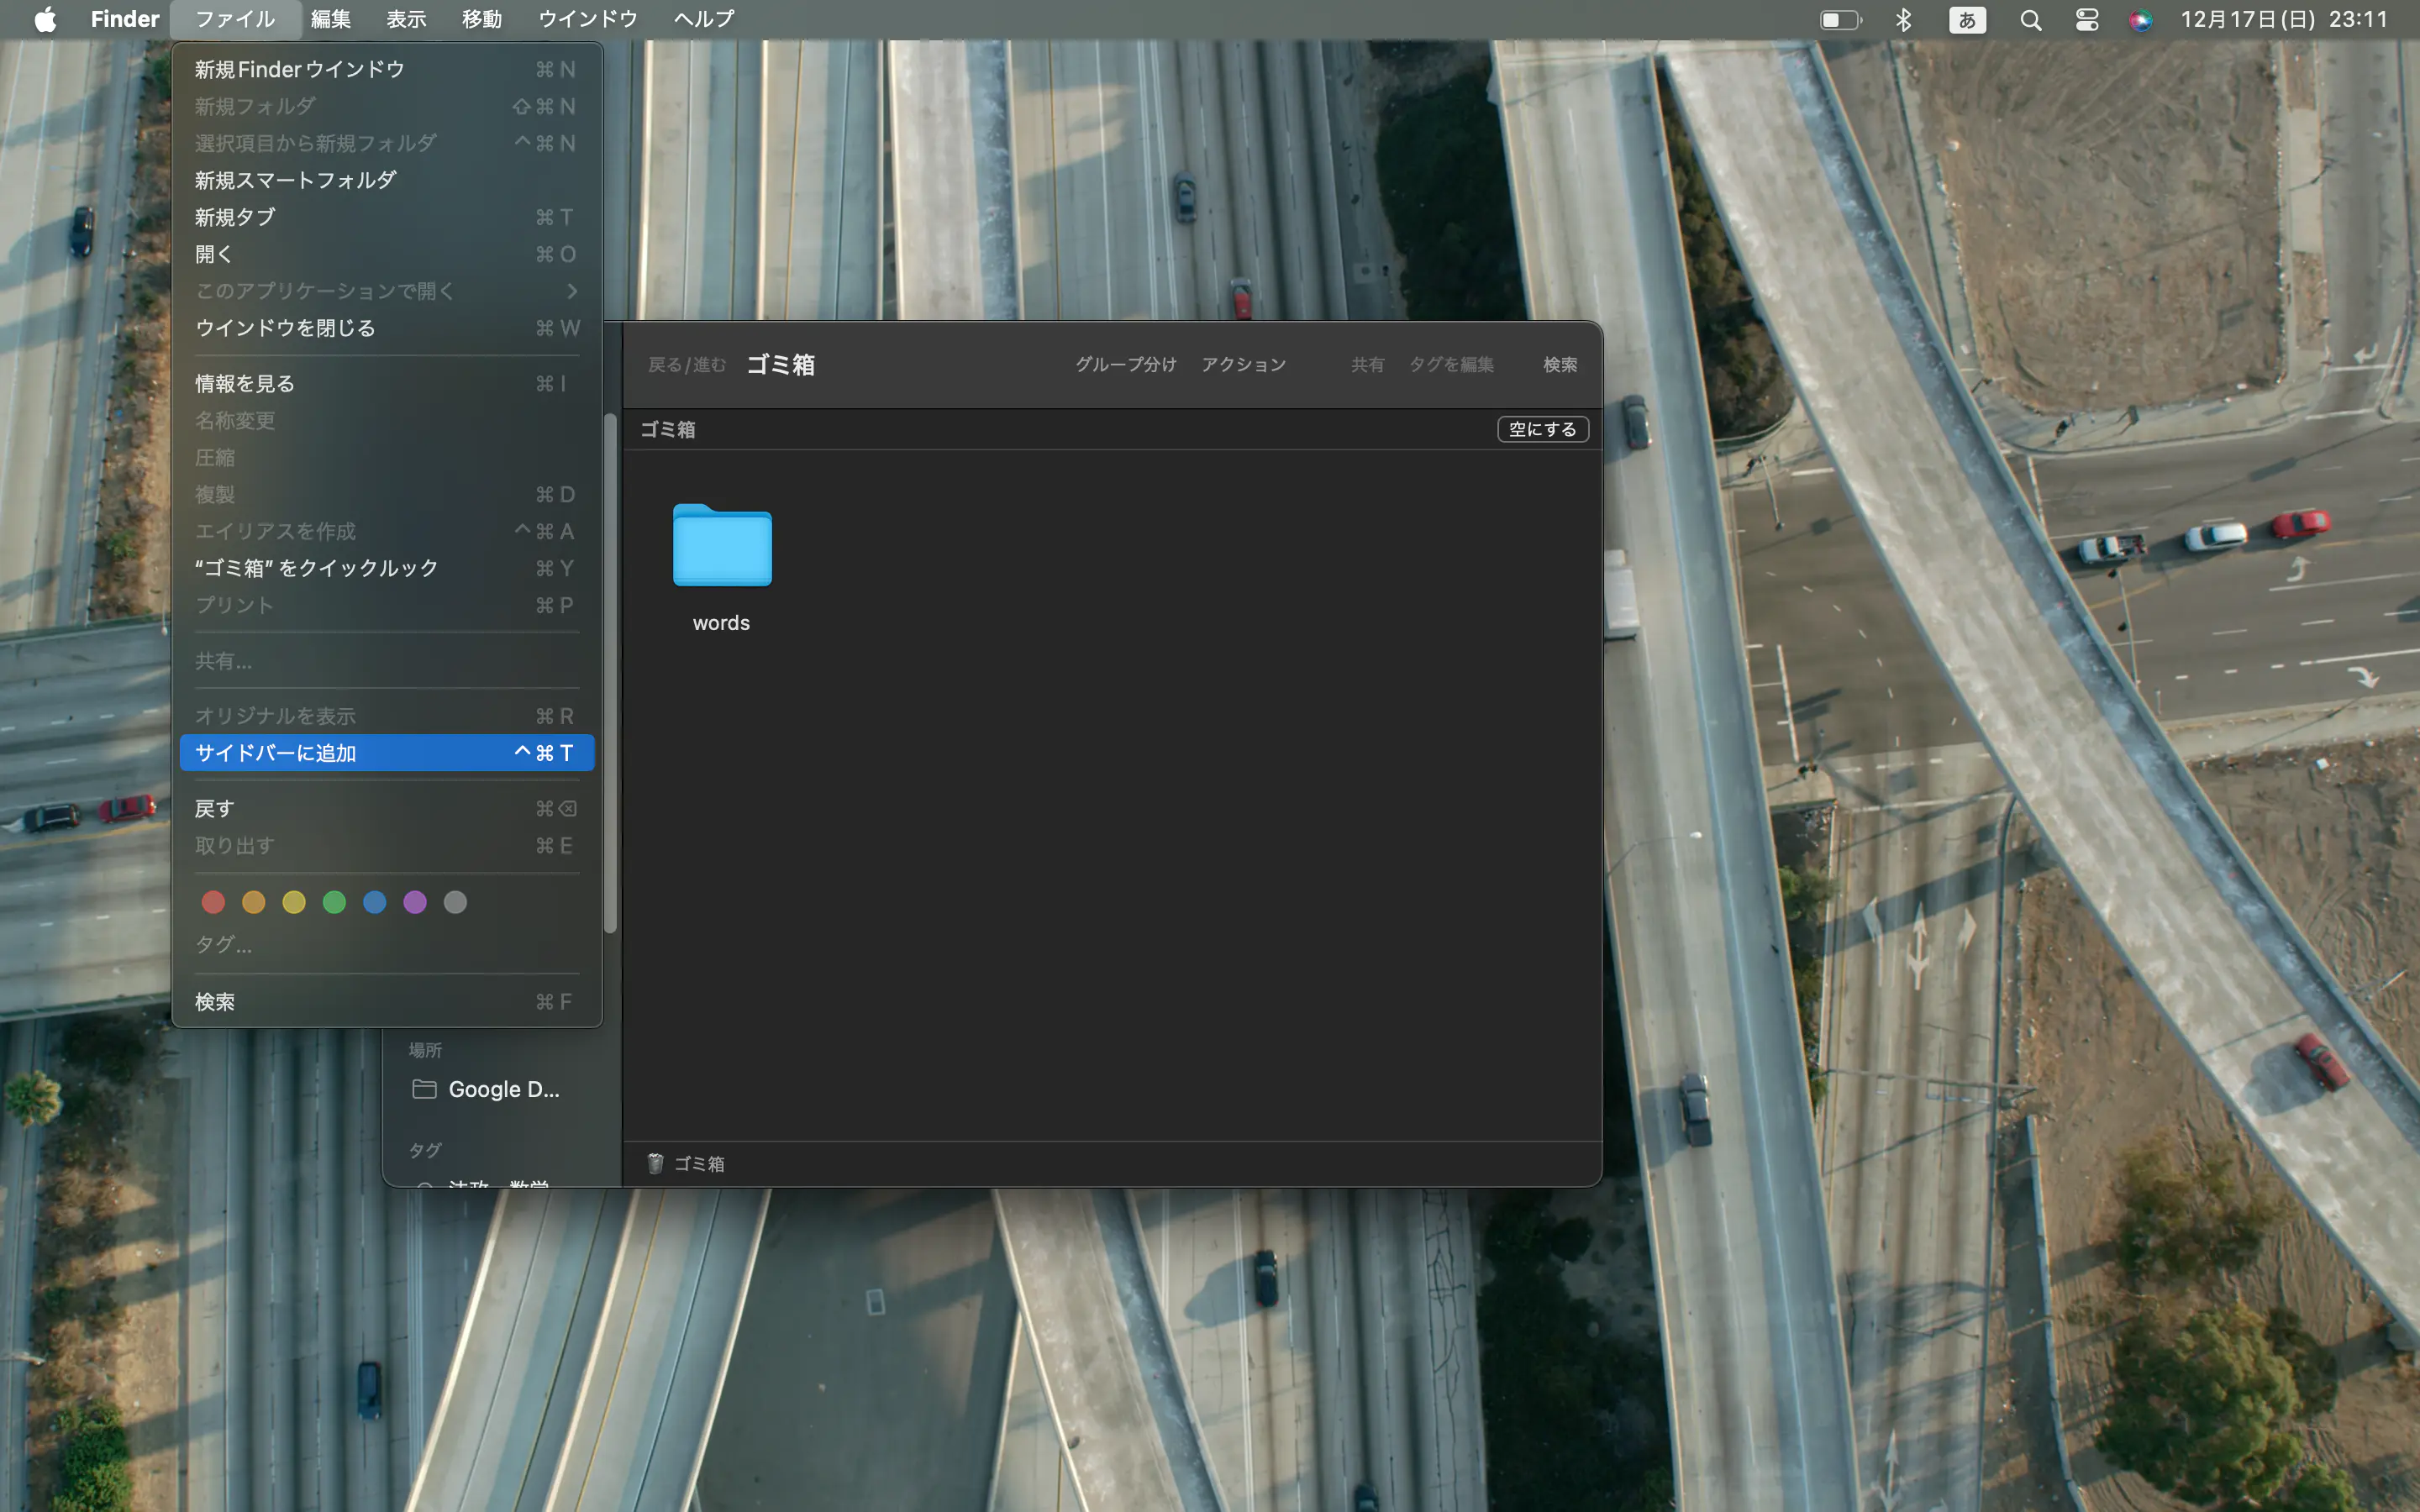Open the Apple menu icon
The width and height of the screenshot is (2420, 1512).
point(45,19)
